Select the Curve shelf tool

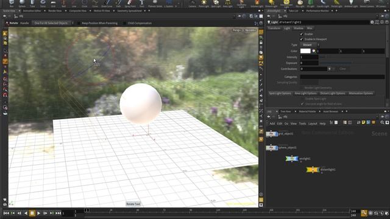coord(95,4)
